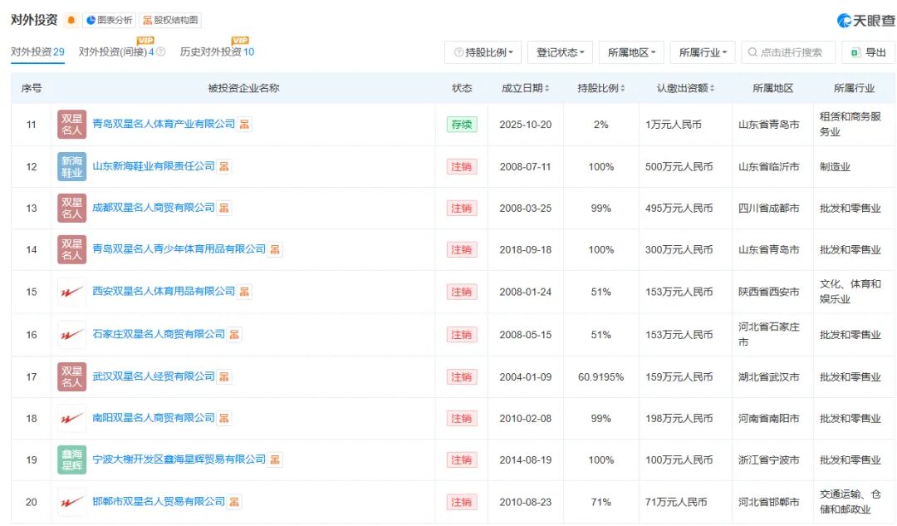Screen dimensions: 897x526
Task: Click 双星名人 logo in row 13
Action: (x=71, y=209)
